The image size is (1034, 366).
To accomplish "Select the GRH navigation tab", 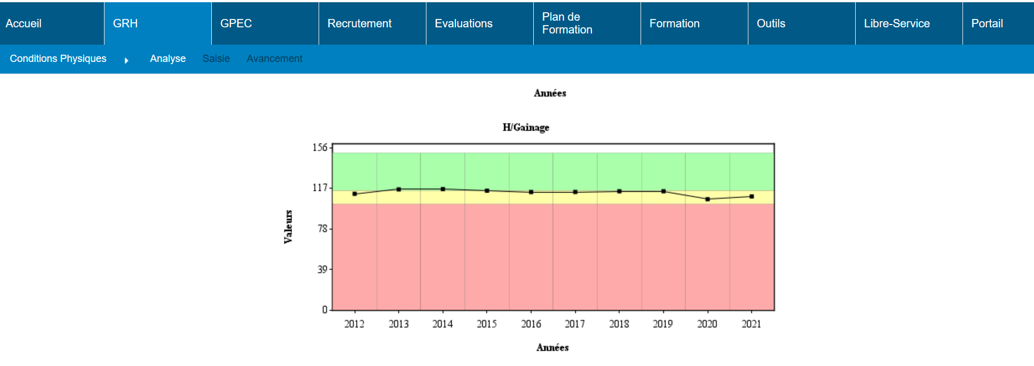I will [125, 23].
